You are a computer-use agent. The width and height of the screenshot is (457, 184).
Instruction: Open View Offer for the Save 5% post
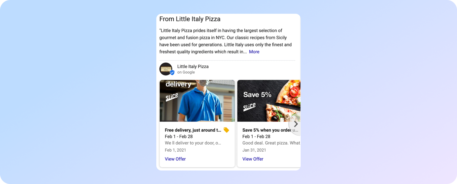[253, 159]
